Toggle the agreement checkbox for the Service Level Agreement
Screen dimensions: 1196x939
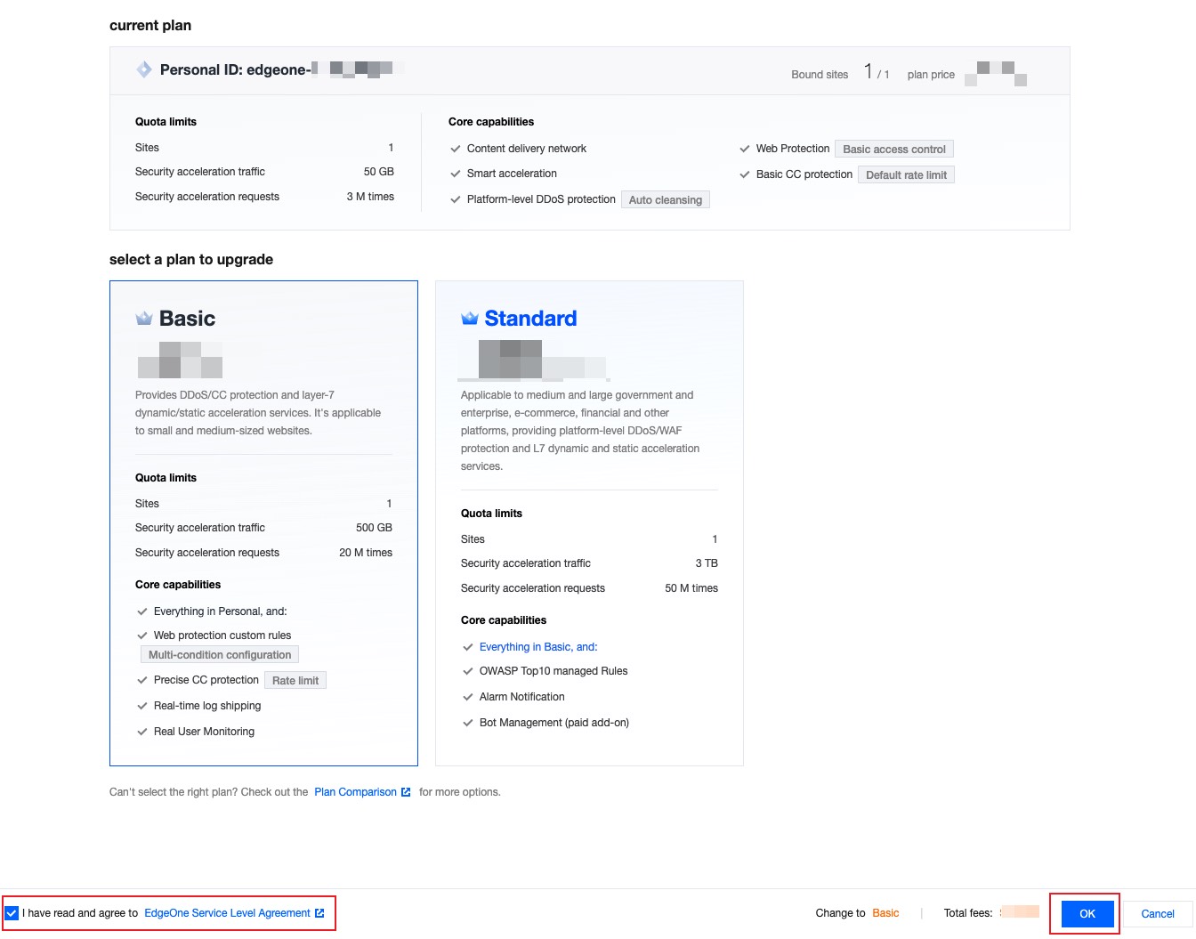click(12, 913)
